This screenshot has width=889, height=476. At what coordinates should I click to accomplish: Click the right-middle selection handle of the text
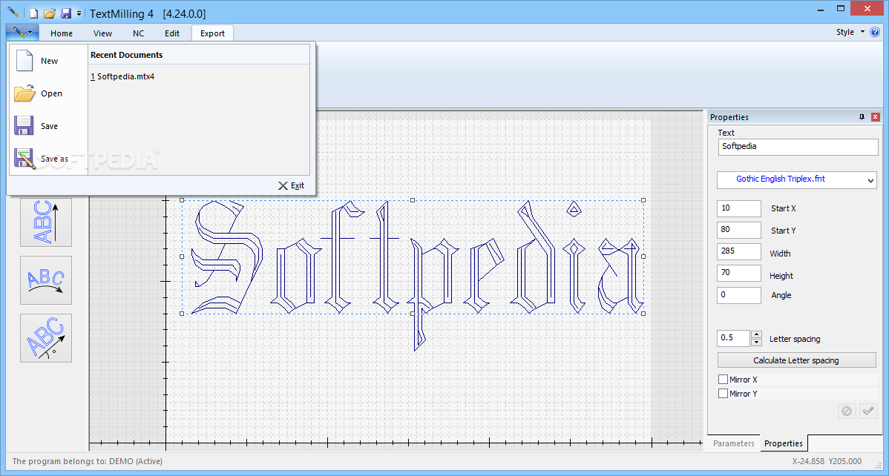pyautogui.click(x=643, y=257)
